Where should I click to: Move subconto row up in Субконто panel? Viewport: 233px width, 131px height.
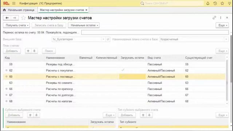30,115
